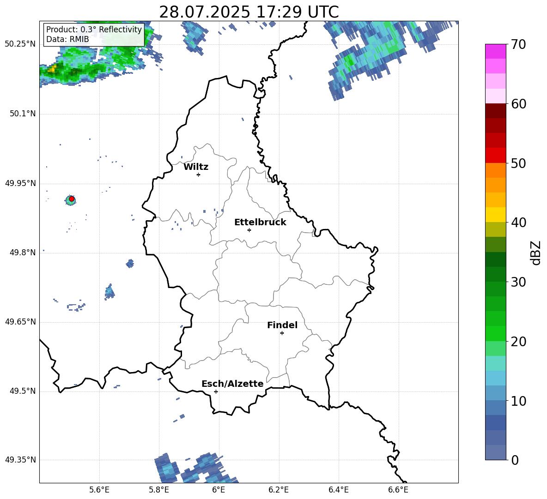Pick the light cyan swatch above 10

pos(495,378)
